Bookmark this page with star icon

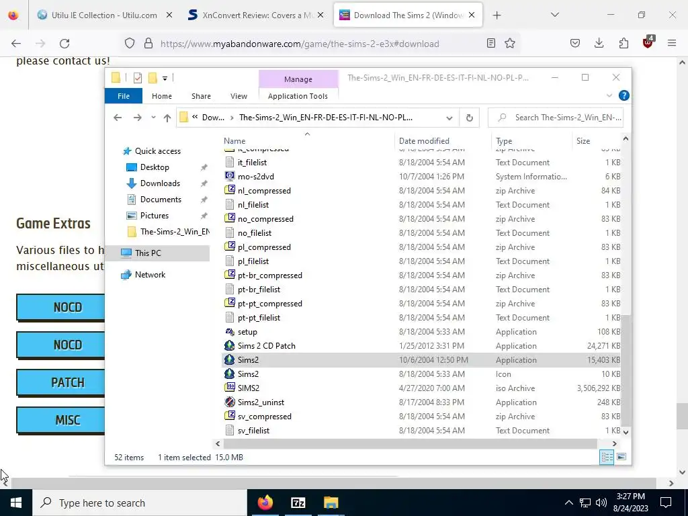(509, 43)
